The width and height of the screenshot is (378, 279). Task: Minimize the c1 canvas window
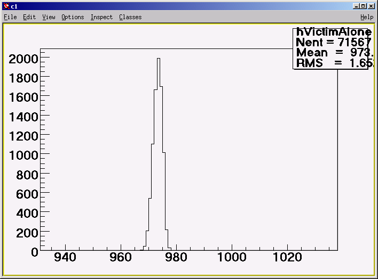356,6
